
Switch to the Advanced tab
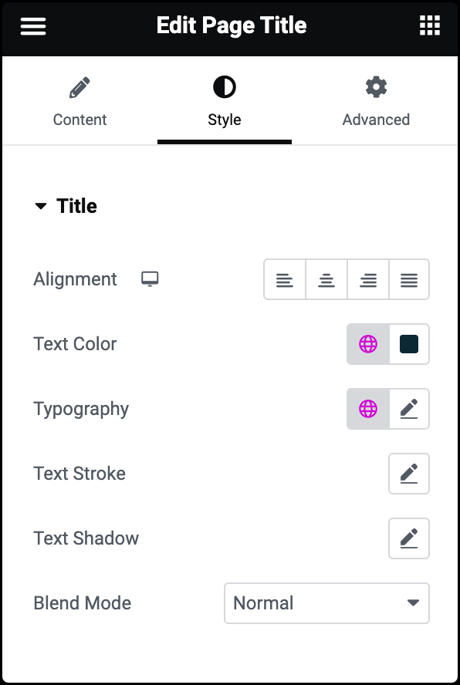click(376, 102)
